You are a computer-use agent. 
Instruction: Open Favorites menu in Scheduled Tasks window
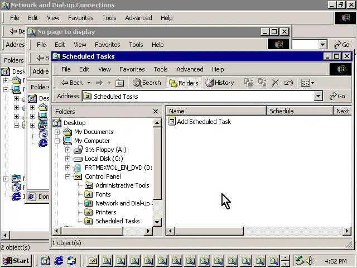pyautogui.click(x=132, y=69)
